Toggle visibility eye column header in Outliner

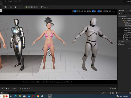pos(119,16)
